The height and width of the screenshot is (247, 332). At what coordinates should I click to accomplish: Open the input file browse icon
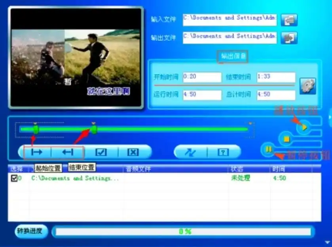point(288,20)
